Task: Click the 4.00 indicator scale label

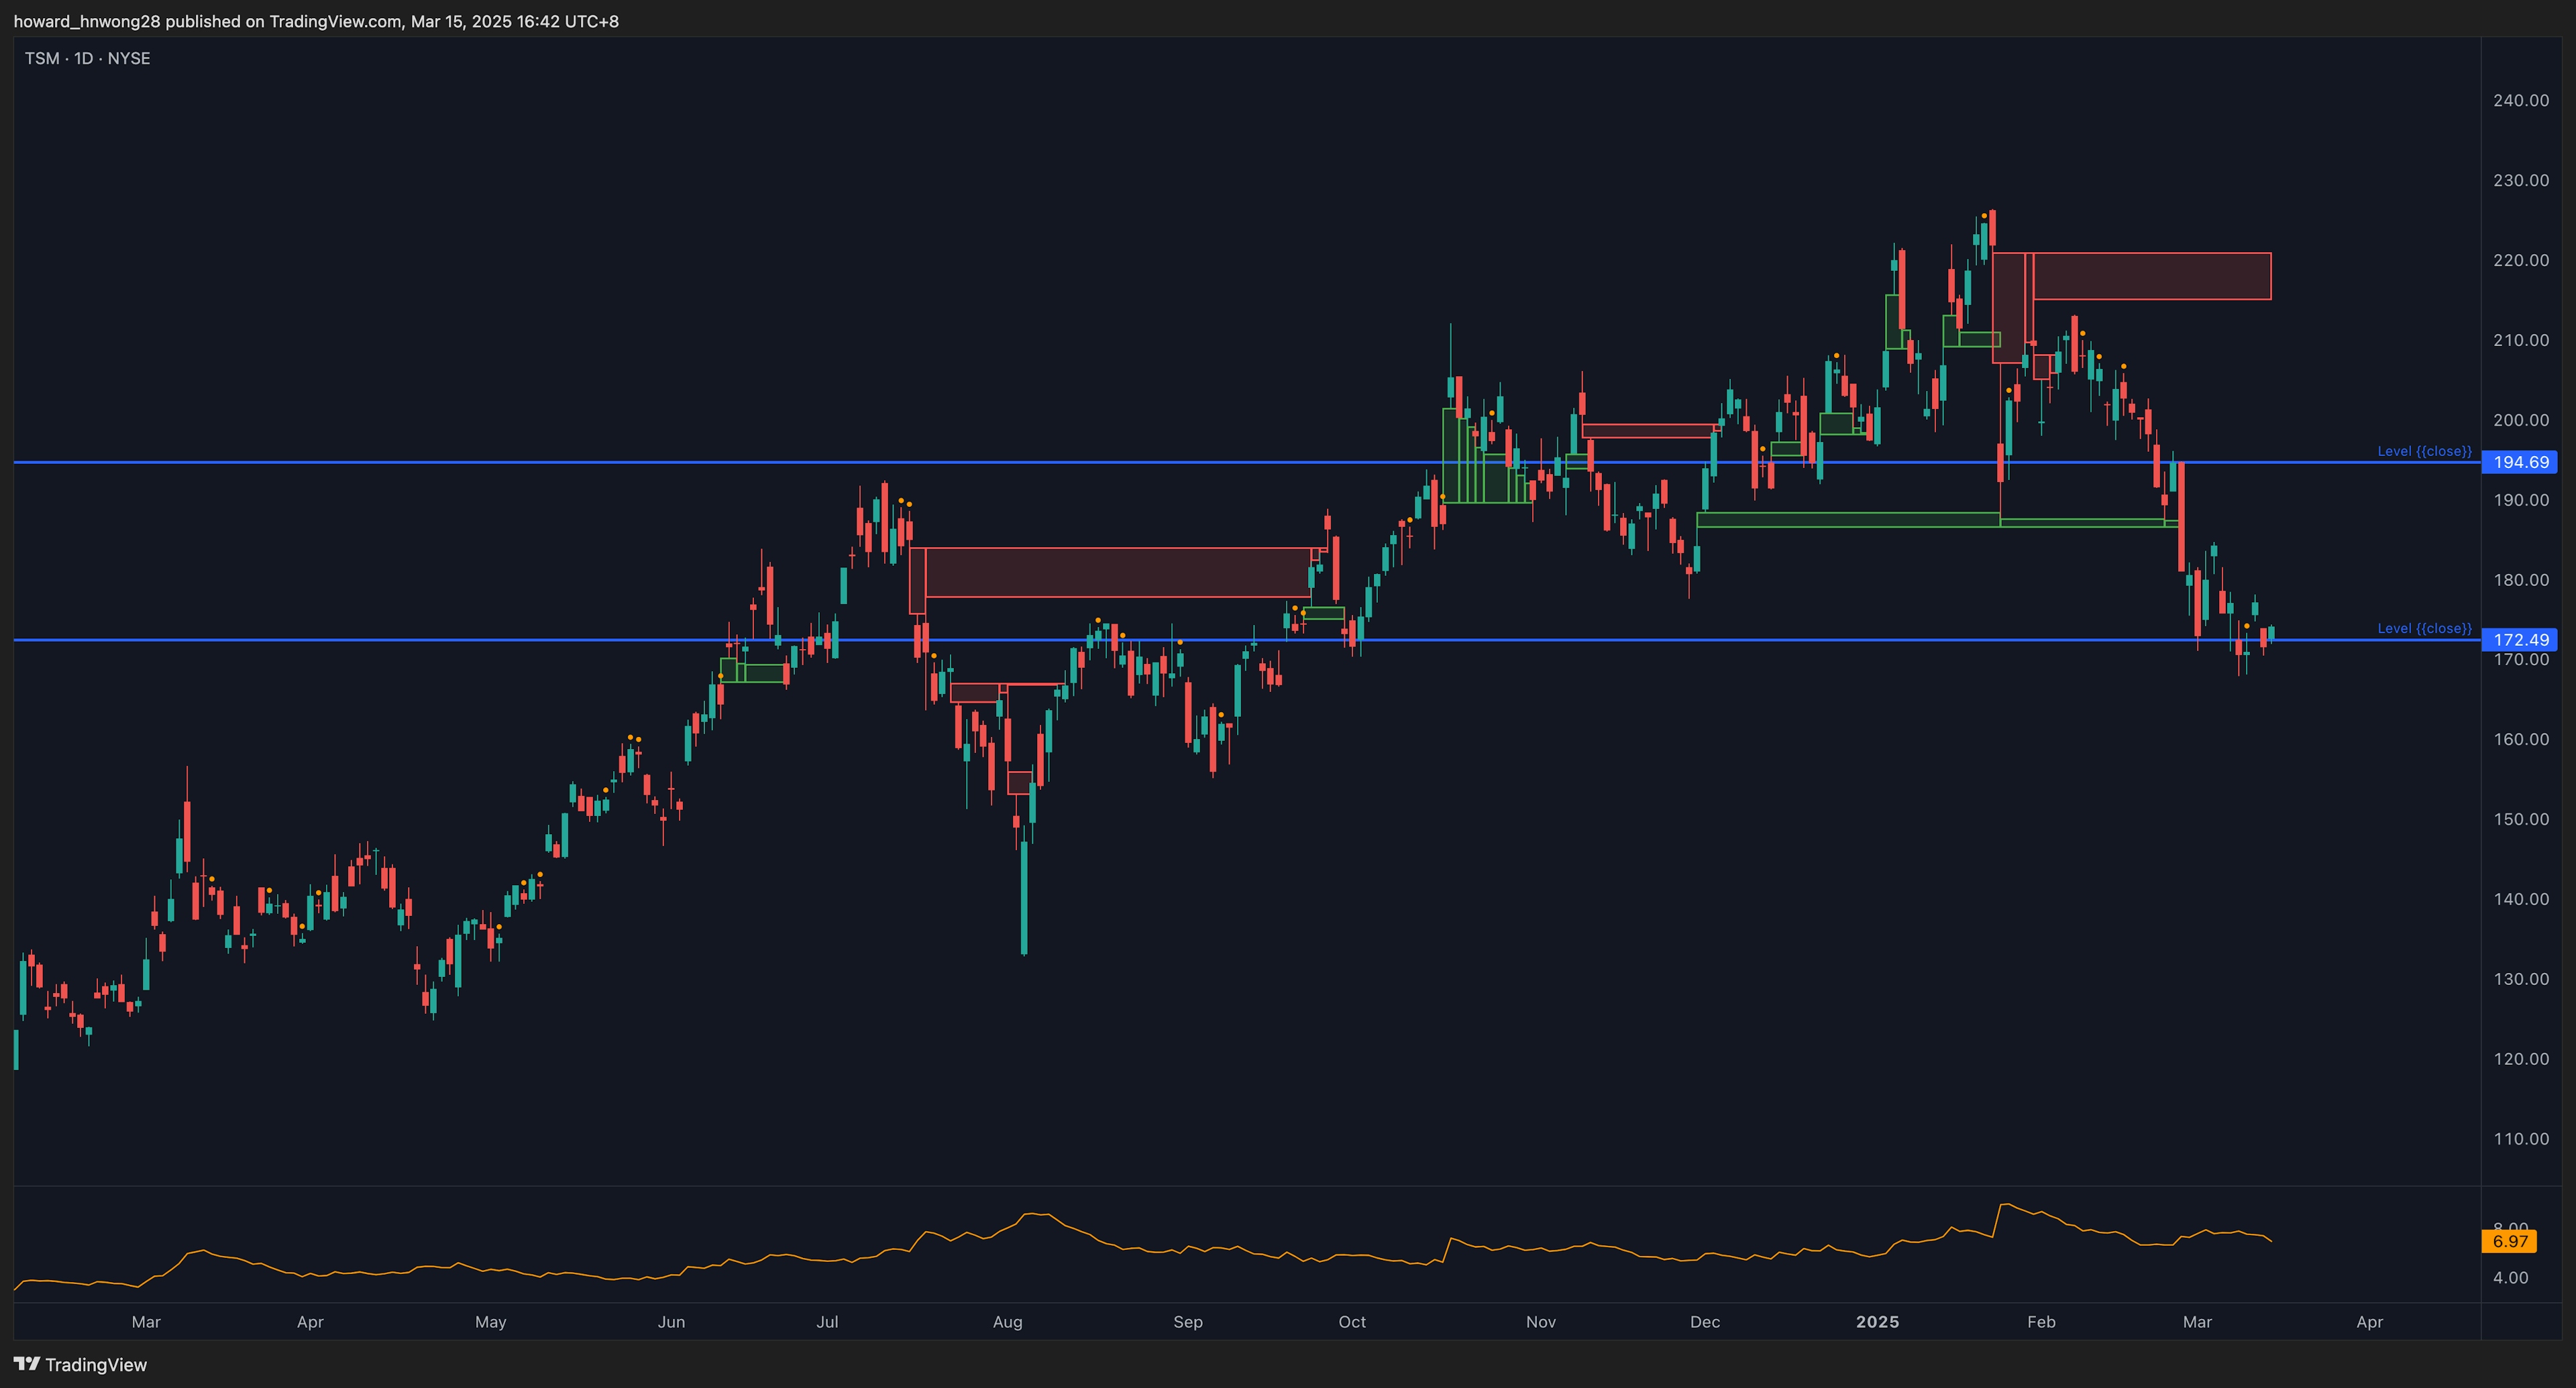Action: [x=2510, y=1278]
